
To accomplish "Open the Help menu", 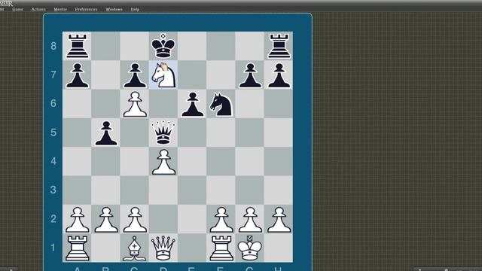I will 135,9.
